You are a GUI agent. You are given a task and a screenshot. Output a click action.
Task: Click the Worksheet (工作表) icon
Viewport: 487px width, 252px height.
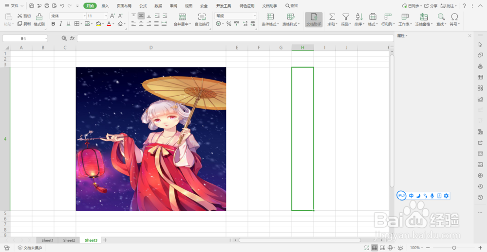coord(405,17)
